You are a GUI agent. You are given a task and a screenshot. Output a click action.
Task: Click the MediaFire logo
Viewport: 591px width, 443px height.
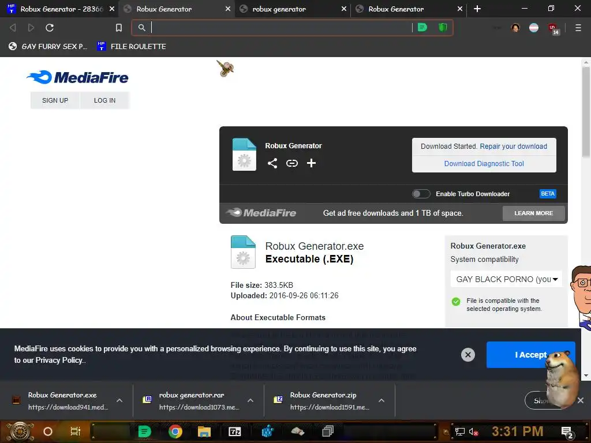point(77,77)
